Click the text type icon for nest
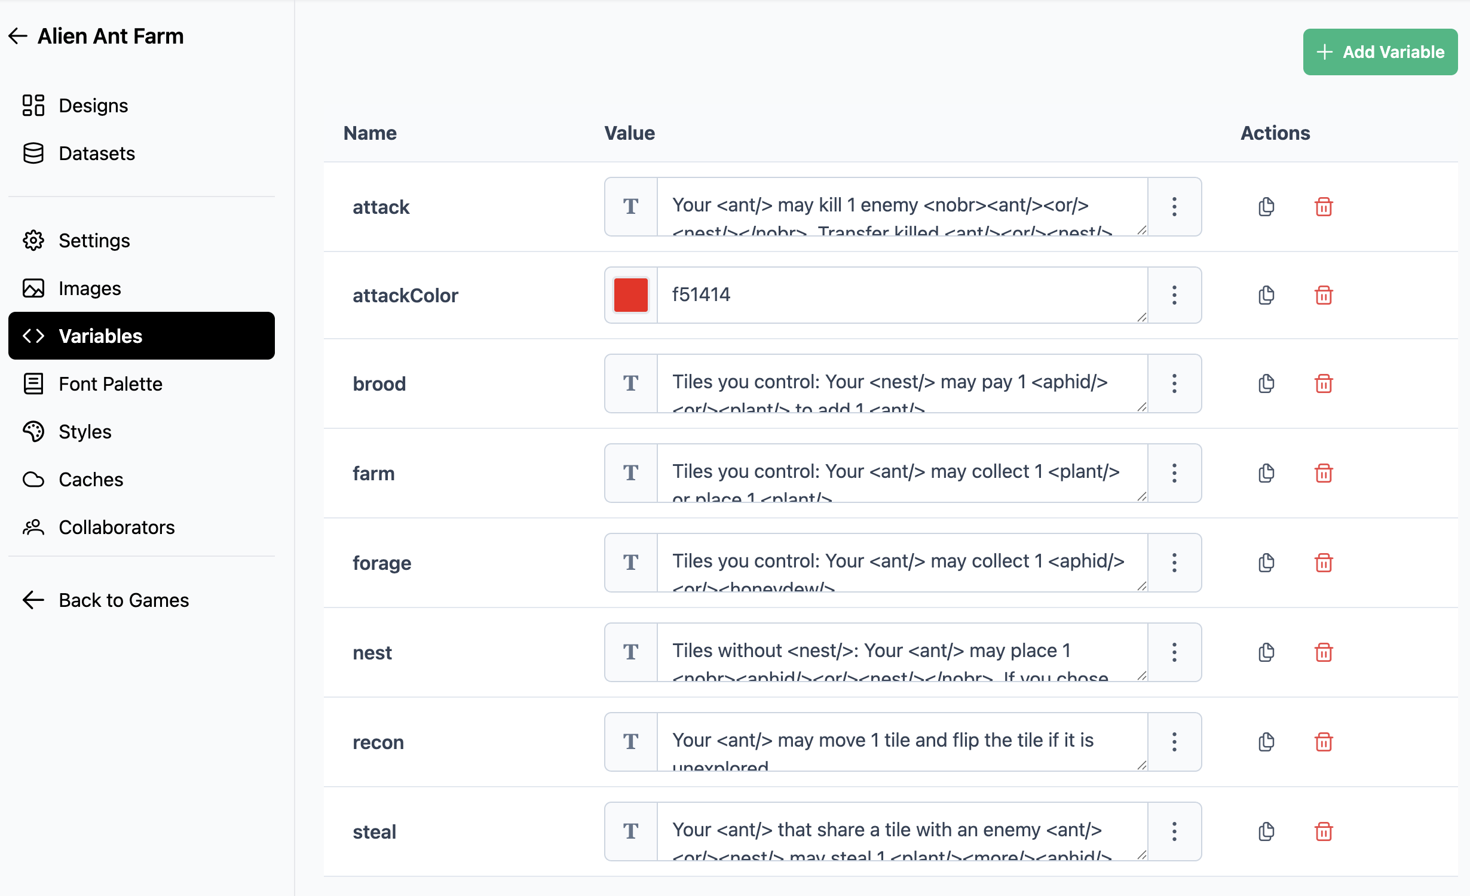 (x=630, y=652)
